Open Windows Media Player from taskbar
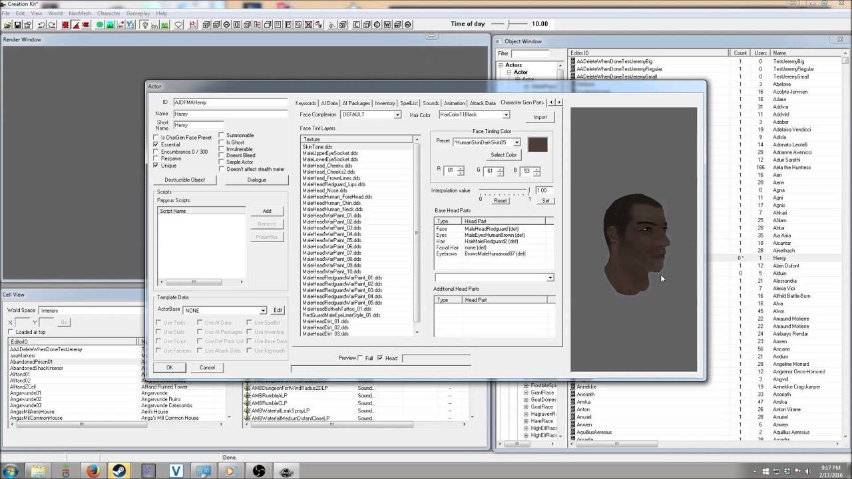The height and width of the screenshot is (479, 852). 230,471
